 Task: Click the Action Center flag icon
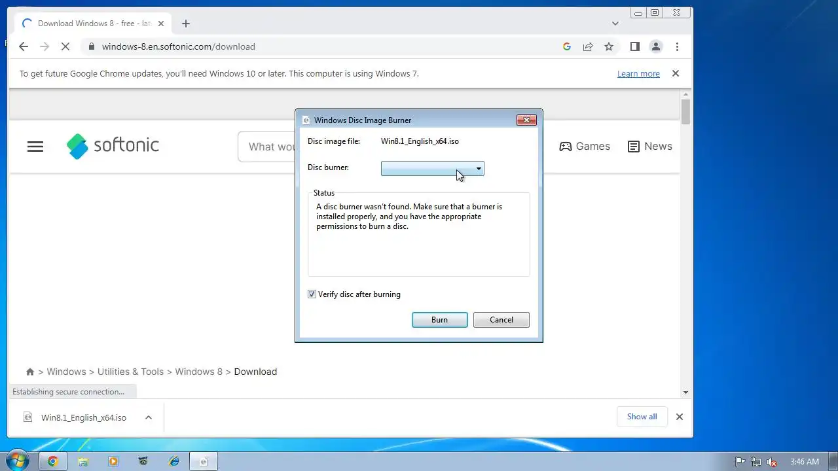click(x=740, y=462)
